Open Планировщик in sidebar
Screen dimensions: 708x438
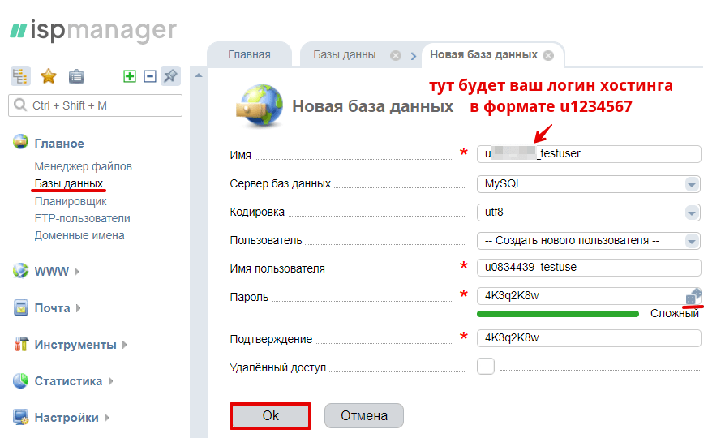click(x=71, y=201)
